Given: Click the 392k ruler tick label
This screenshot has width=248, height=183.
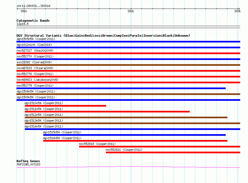Looking at the screenshot, I should (x=131, y=11).
